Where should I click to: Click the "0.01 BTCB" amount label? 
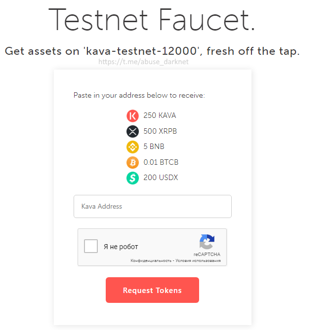tap(161, 162)
